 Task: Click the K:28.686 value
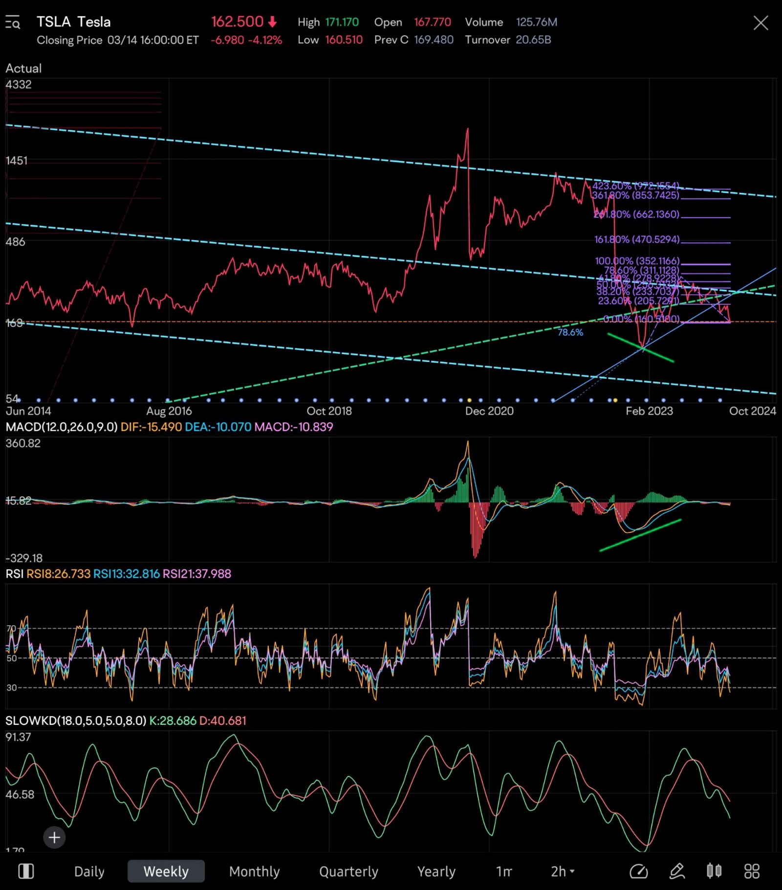173,720
